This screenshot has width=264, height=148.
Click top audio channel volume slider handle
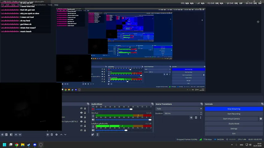pos(131,109)
